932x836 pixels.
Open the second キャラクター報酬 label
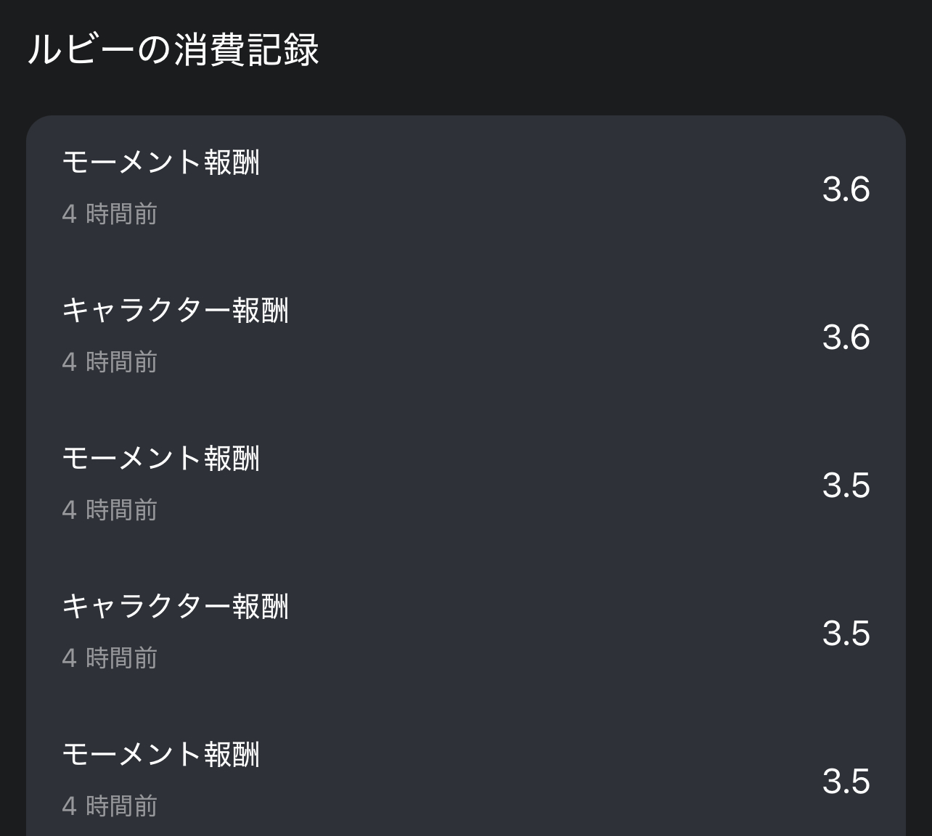click(x=175, y=606)
